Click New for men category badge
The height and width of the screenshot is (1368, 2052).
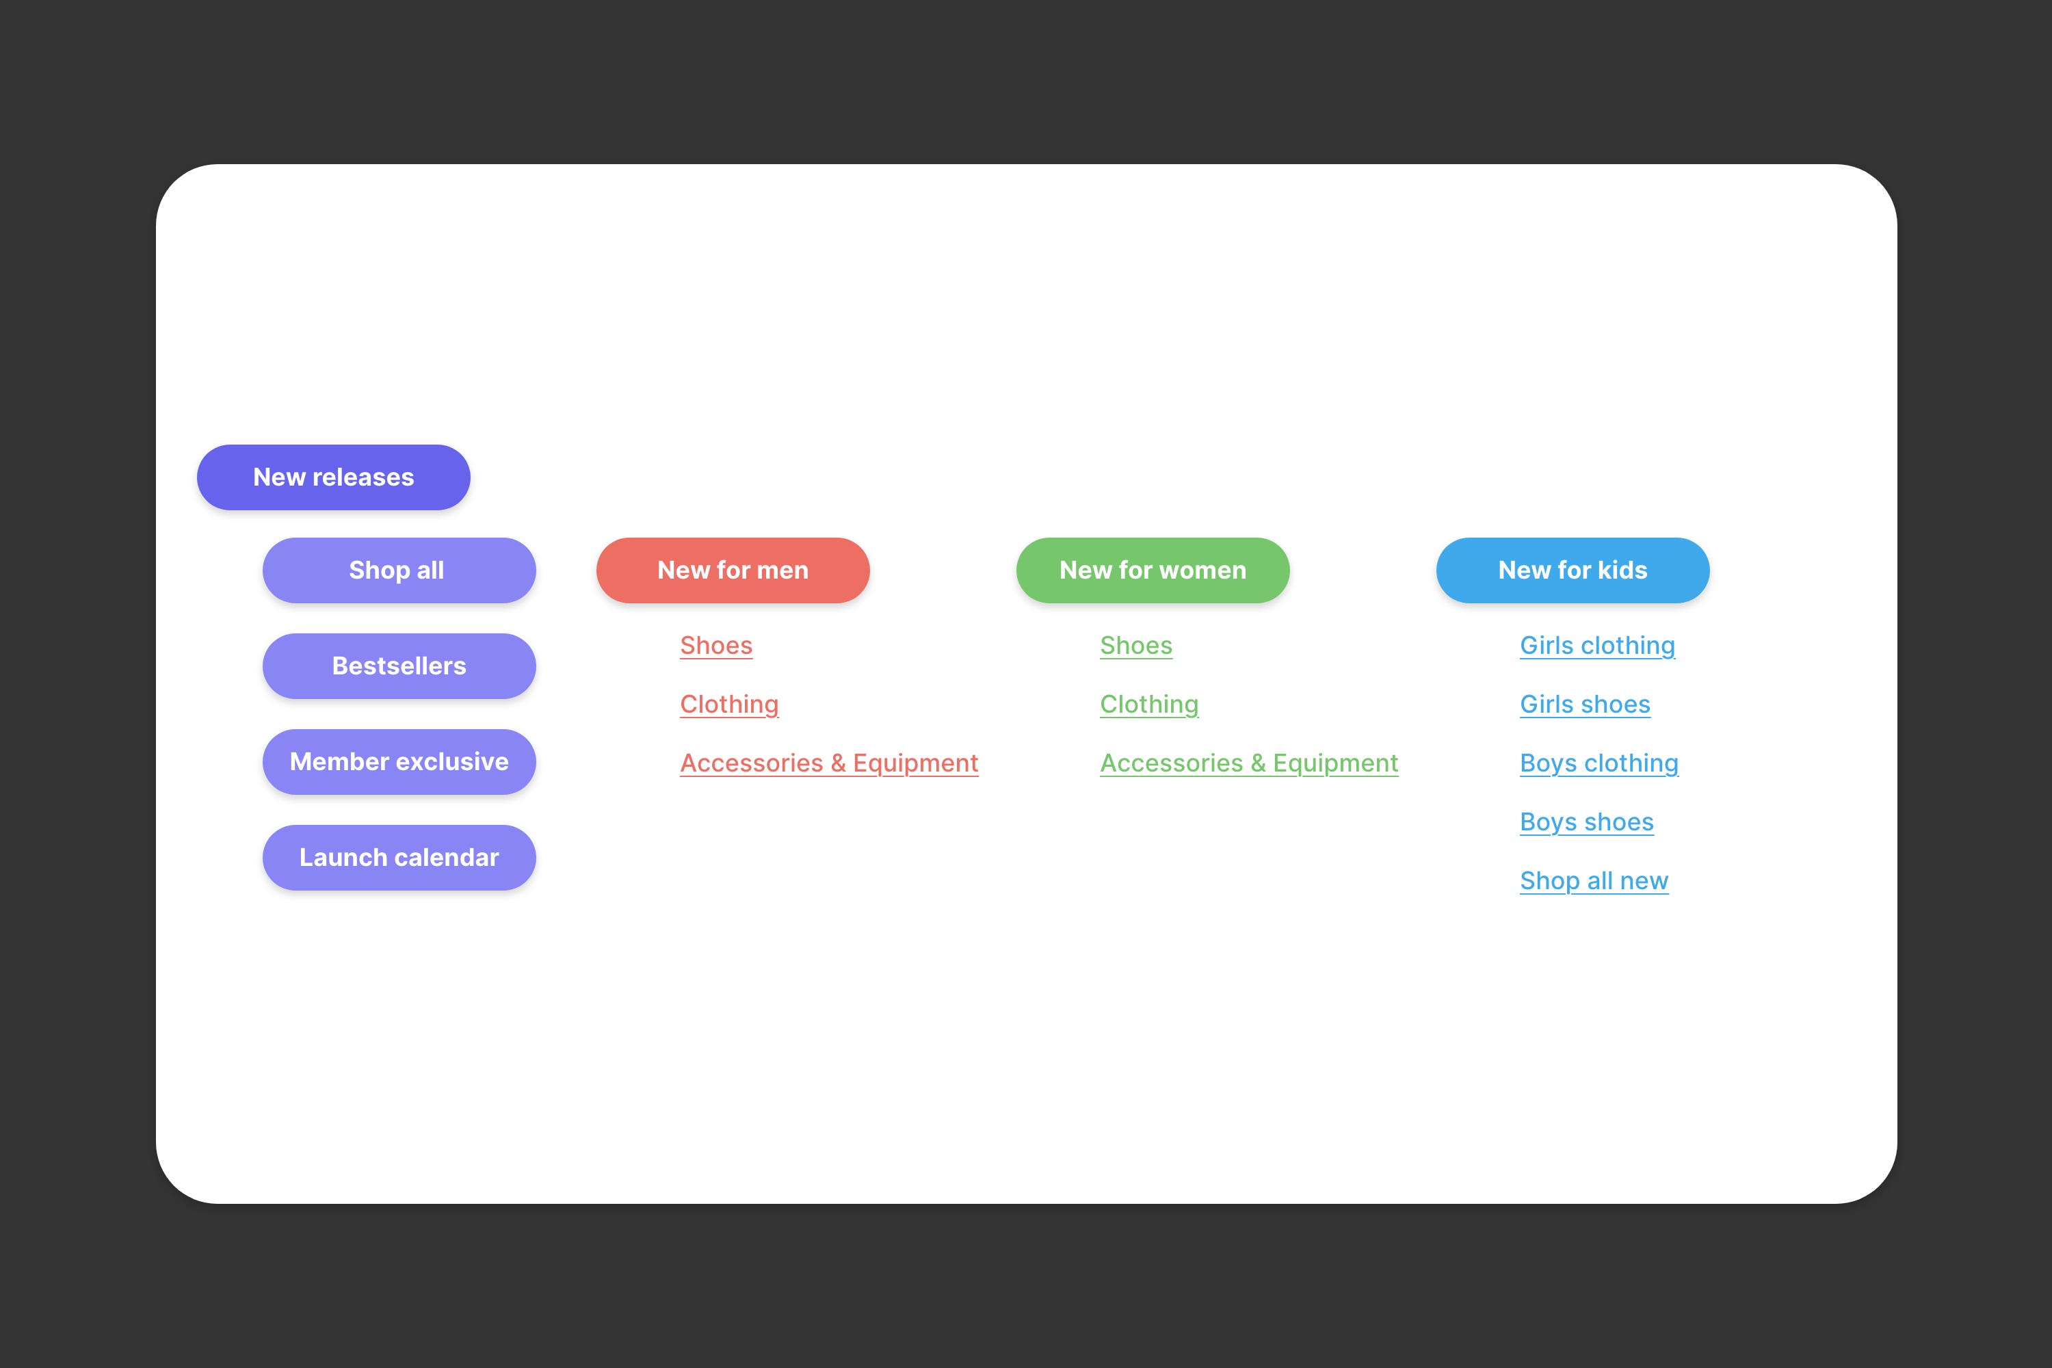click(733, 570)
